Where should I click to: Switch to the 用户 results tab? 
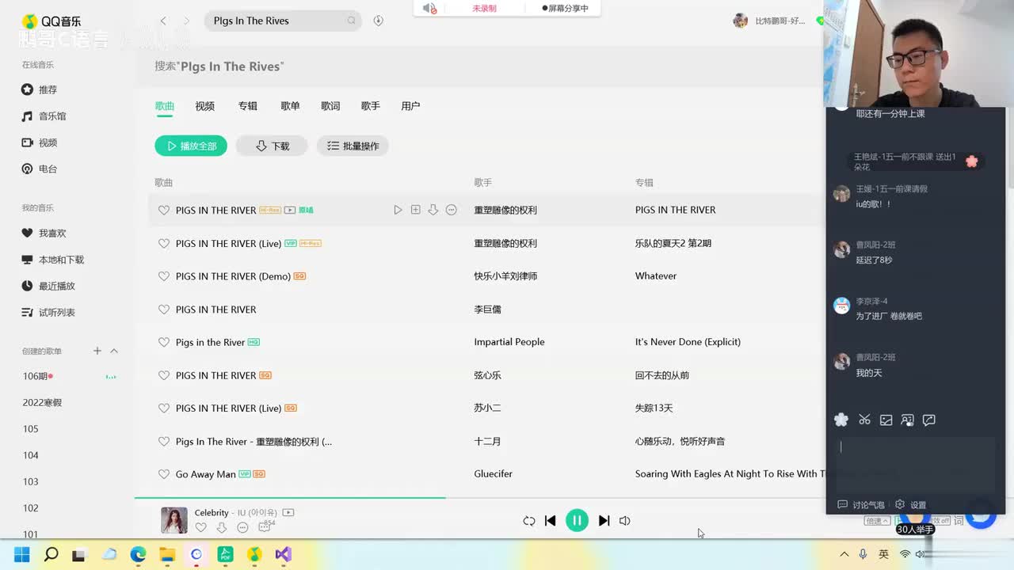coord(410,106)
